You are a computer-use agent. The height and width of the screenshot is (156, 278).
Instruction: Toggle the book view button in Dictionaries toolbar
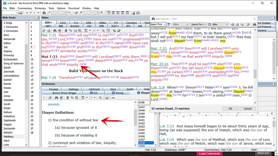(x=107, y=97)
